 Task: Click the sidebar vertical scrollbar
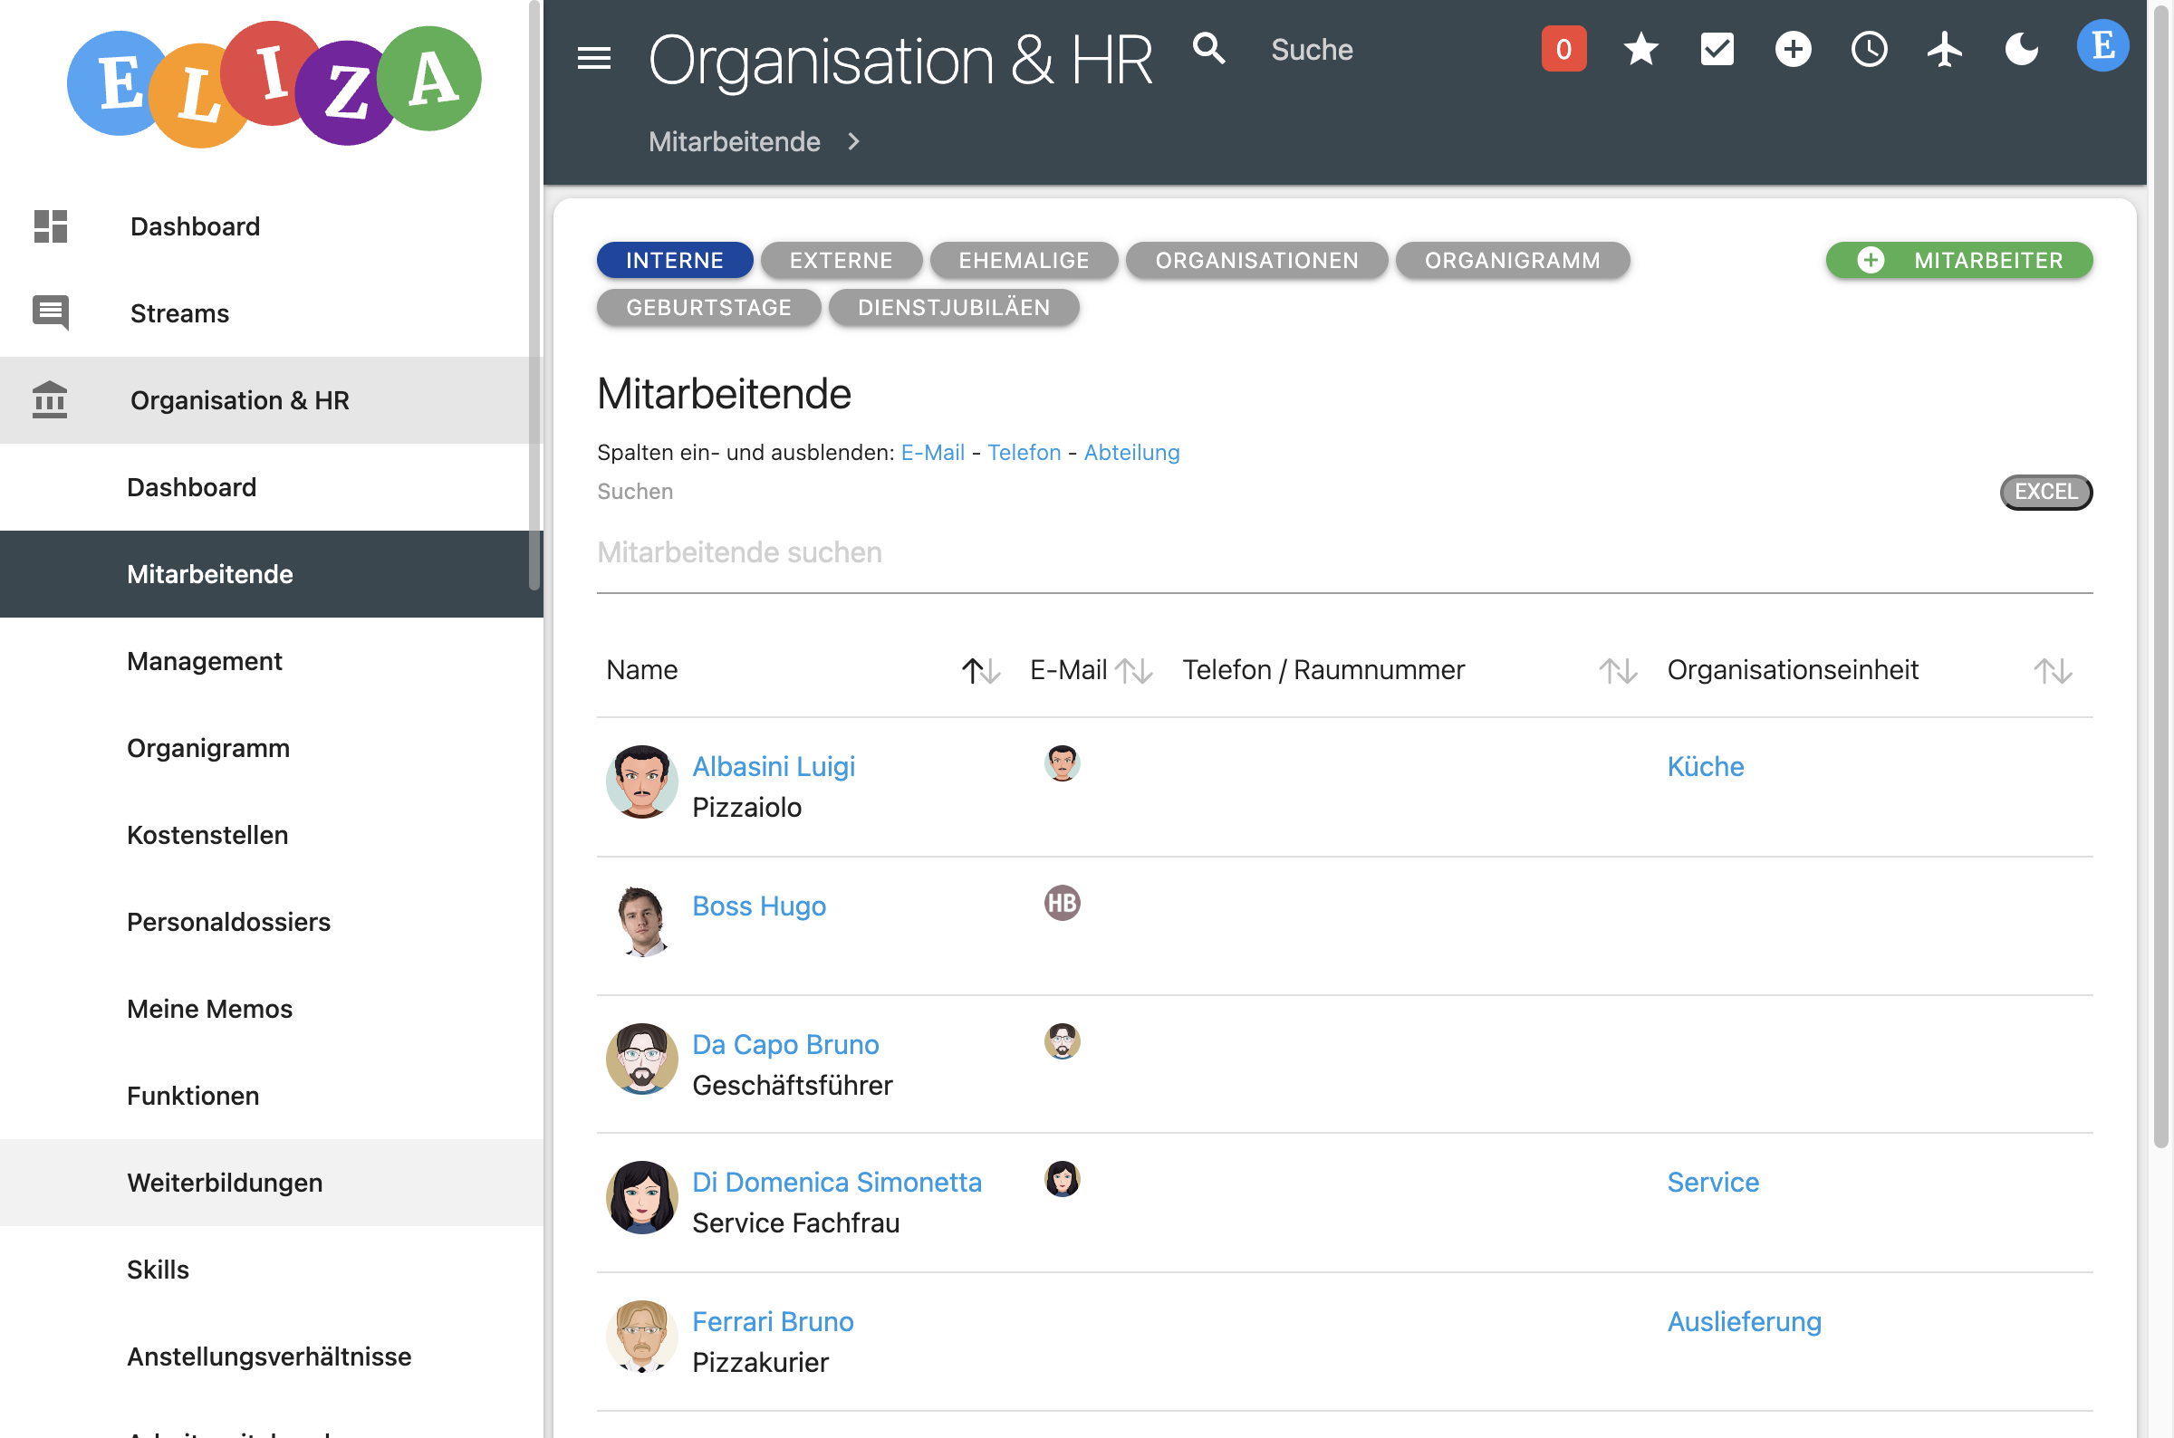point(534,295)
